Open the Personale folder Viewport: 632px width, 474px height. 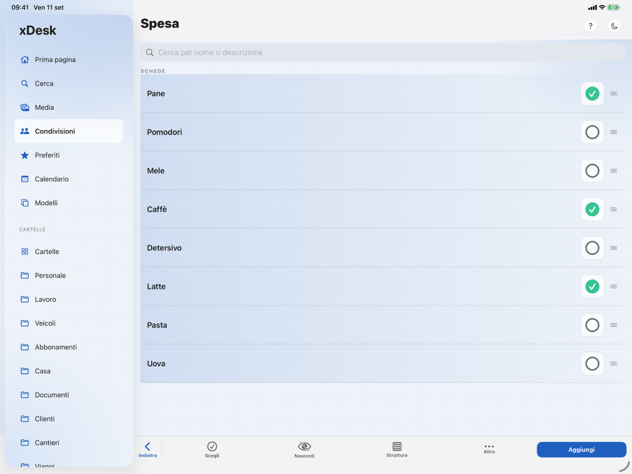coord(69,276)
